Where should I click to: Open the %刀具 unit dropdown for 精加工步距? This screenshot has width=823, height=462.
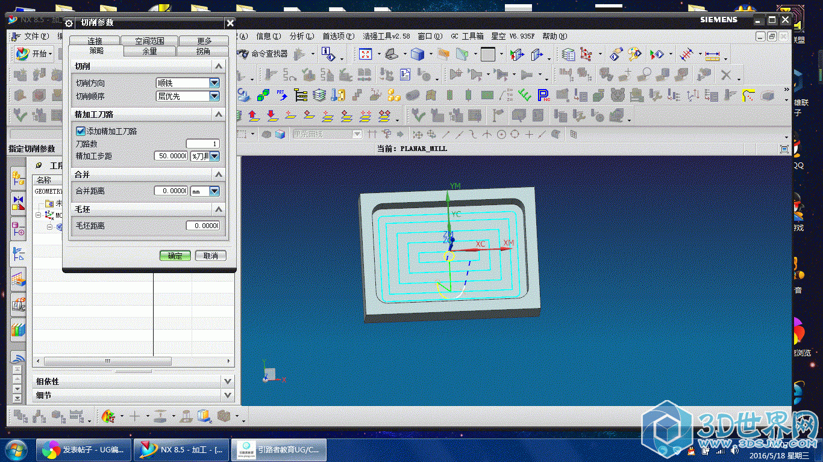[x=214, y=156]
